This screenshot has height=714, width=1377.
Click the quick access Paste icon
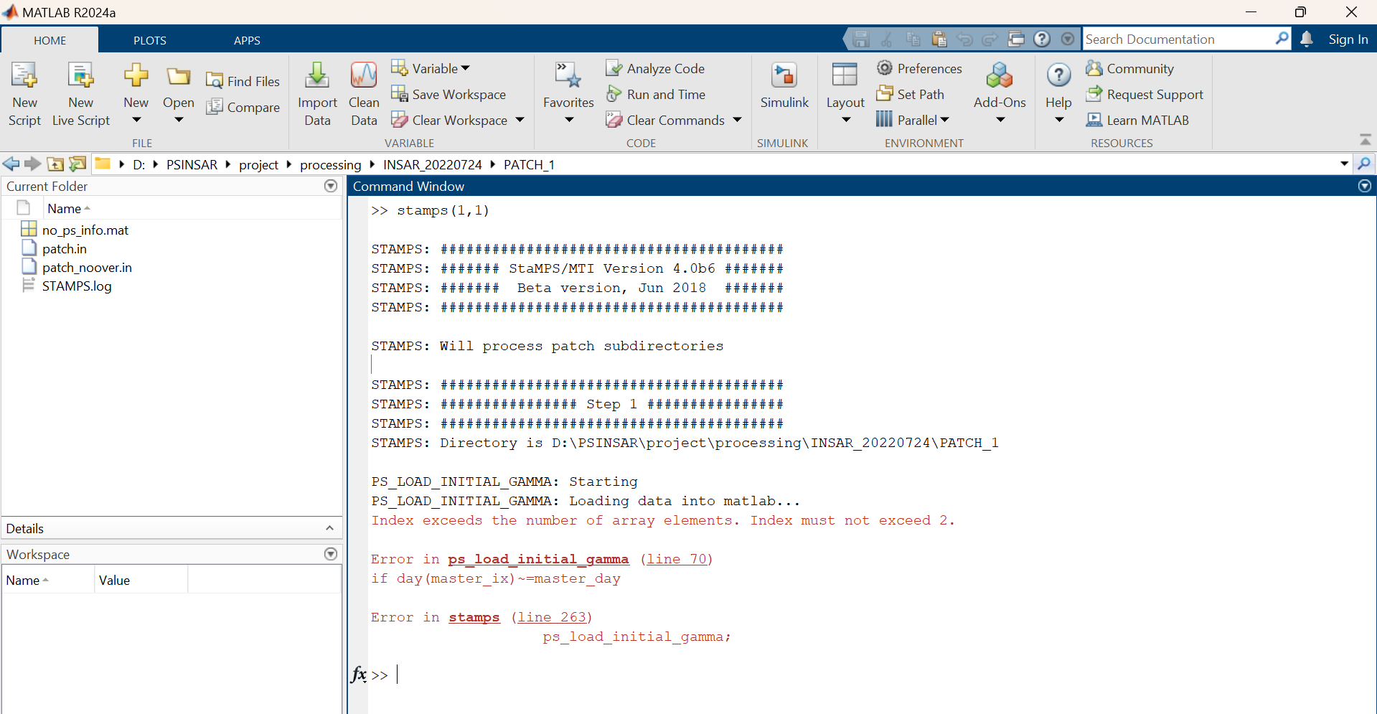point(939,39)
